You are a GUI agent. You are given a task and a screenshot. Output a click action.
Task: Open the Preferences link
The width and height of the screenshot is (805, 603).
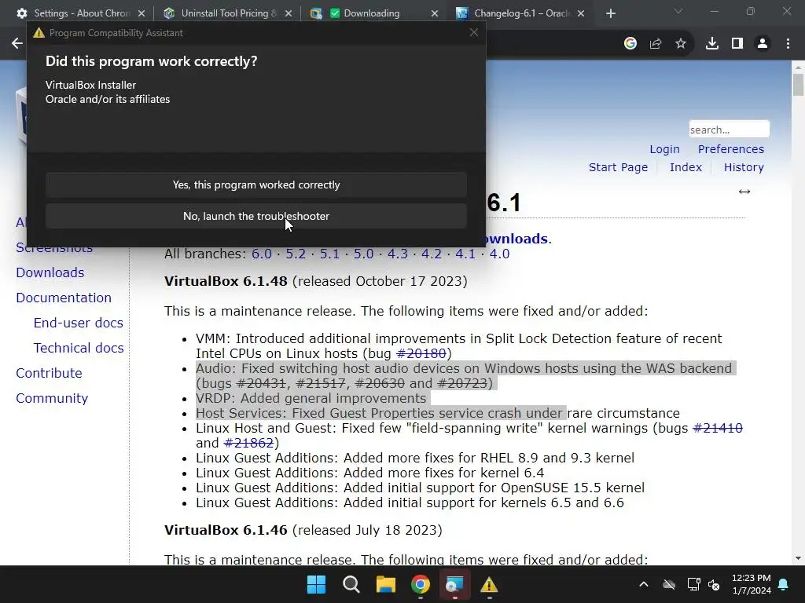pos(730,149)
